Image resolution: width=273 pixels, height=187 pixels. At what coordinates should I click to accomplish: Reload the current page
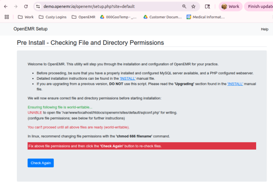tap(25, 7)
